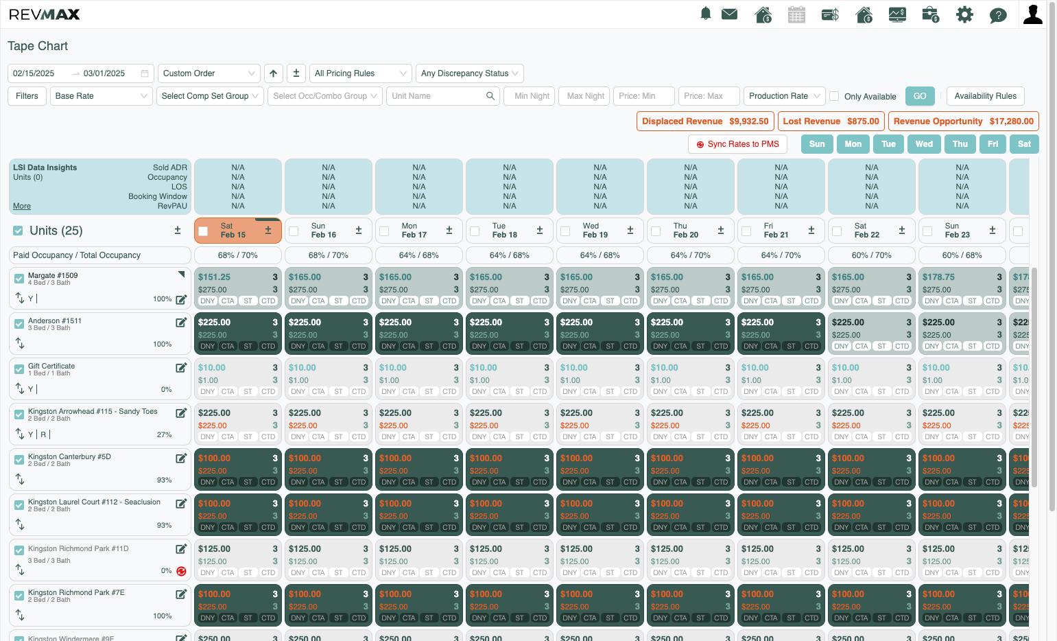The height and width of the screenshot is (641, 1057).
Task: Select the Sat day filter
Action: 1024,144
